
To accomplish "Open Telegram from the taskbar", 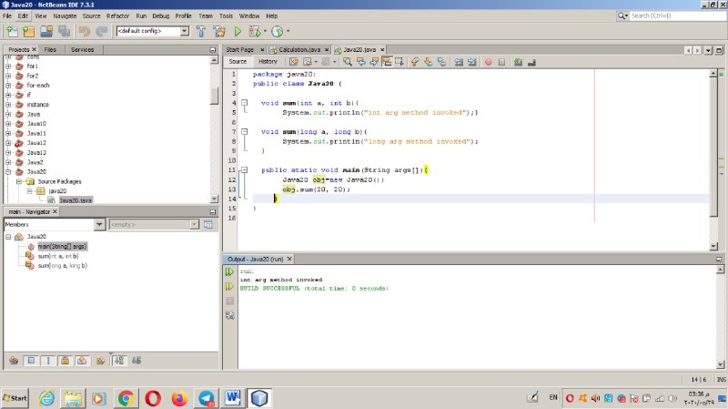I will point(207,398).
